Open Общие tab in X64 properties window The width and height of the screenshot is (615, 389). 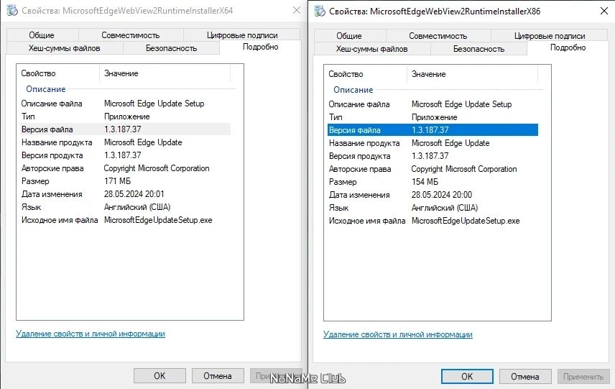[42, 35]
